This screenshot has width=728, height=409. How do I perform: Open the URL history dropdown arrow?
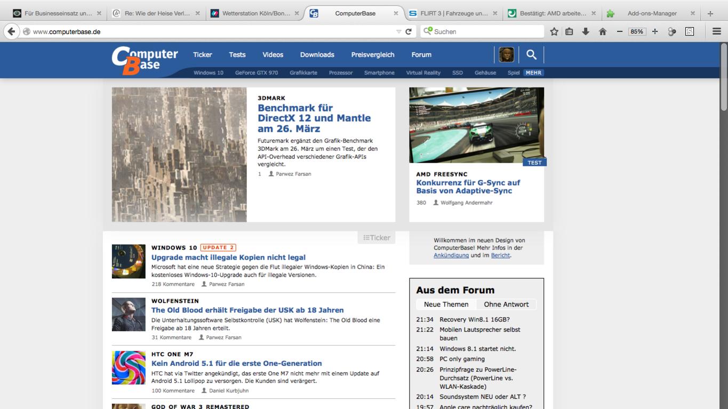pyautogui.click(x=398, y=31)
